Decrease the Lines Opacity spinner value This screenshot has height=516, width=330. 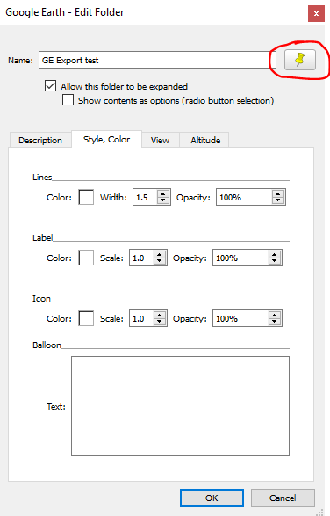tap(277, 200)
